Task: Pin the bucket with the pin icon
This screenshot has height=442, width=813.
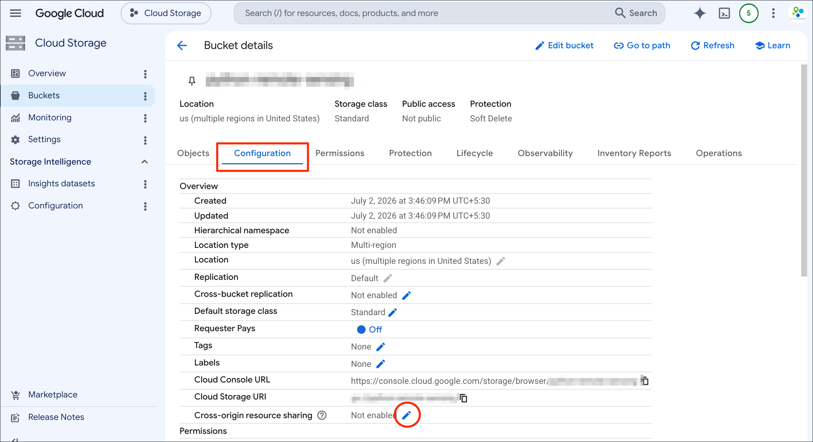Action: 192,81
